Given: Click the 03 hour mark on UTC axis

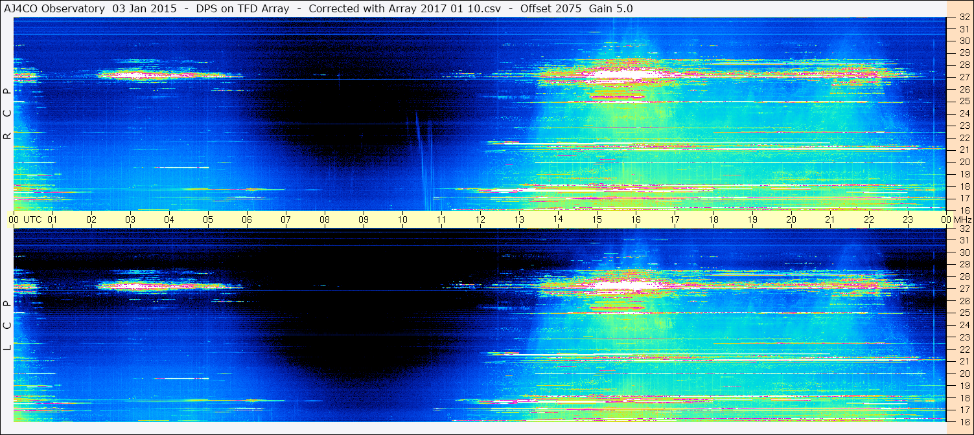Looking at the screenshot, I should click(x=130, y=219).
